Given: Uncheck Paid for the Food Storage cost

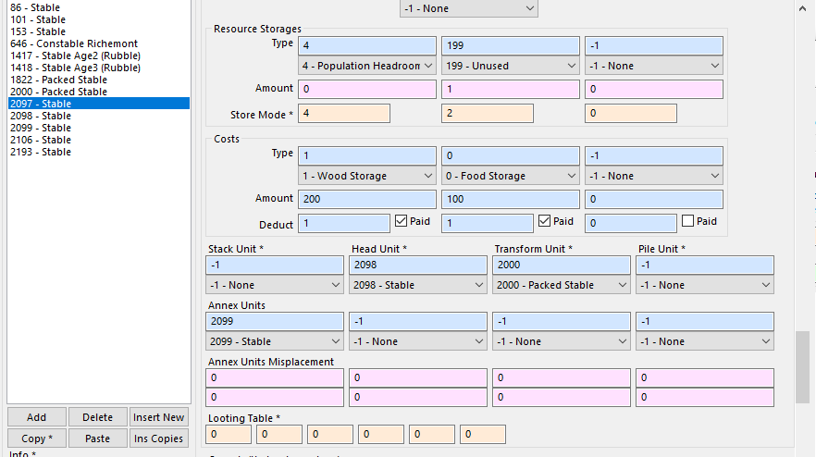Looking at the screenshot, I should [x=545, y=222].
